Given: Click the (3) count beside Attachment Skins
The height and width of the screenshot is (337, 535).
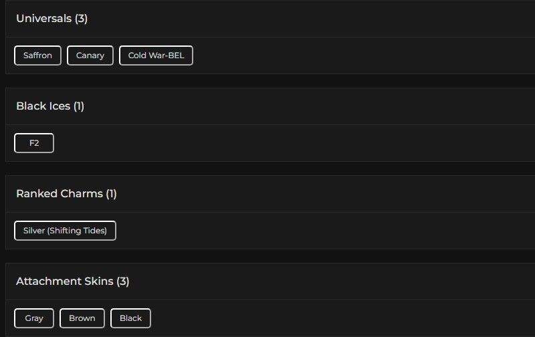Looking at the screenshot, I should click(123, 282).
